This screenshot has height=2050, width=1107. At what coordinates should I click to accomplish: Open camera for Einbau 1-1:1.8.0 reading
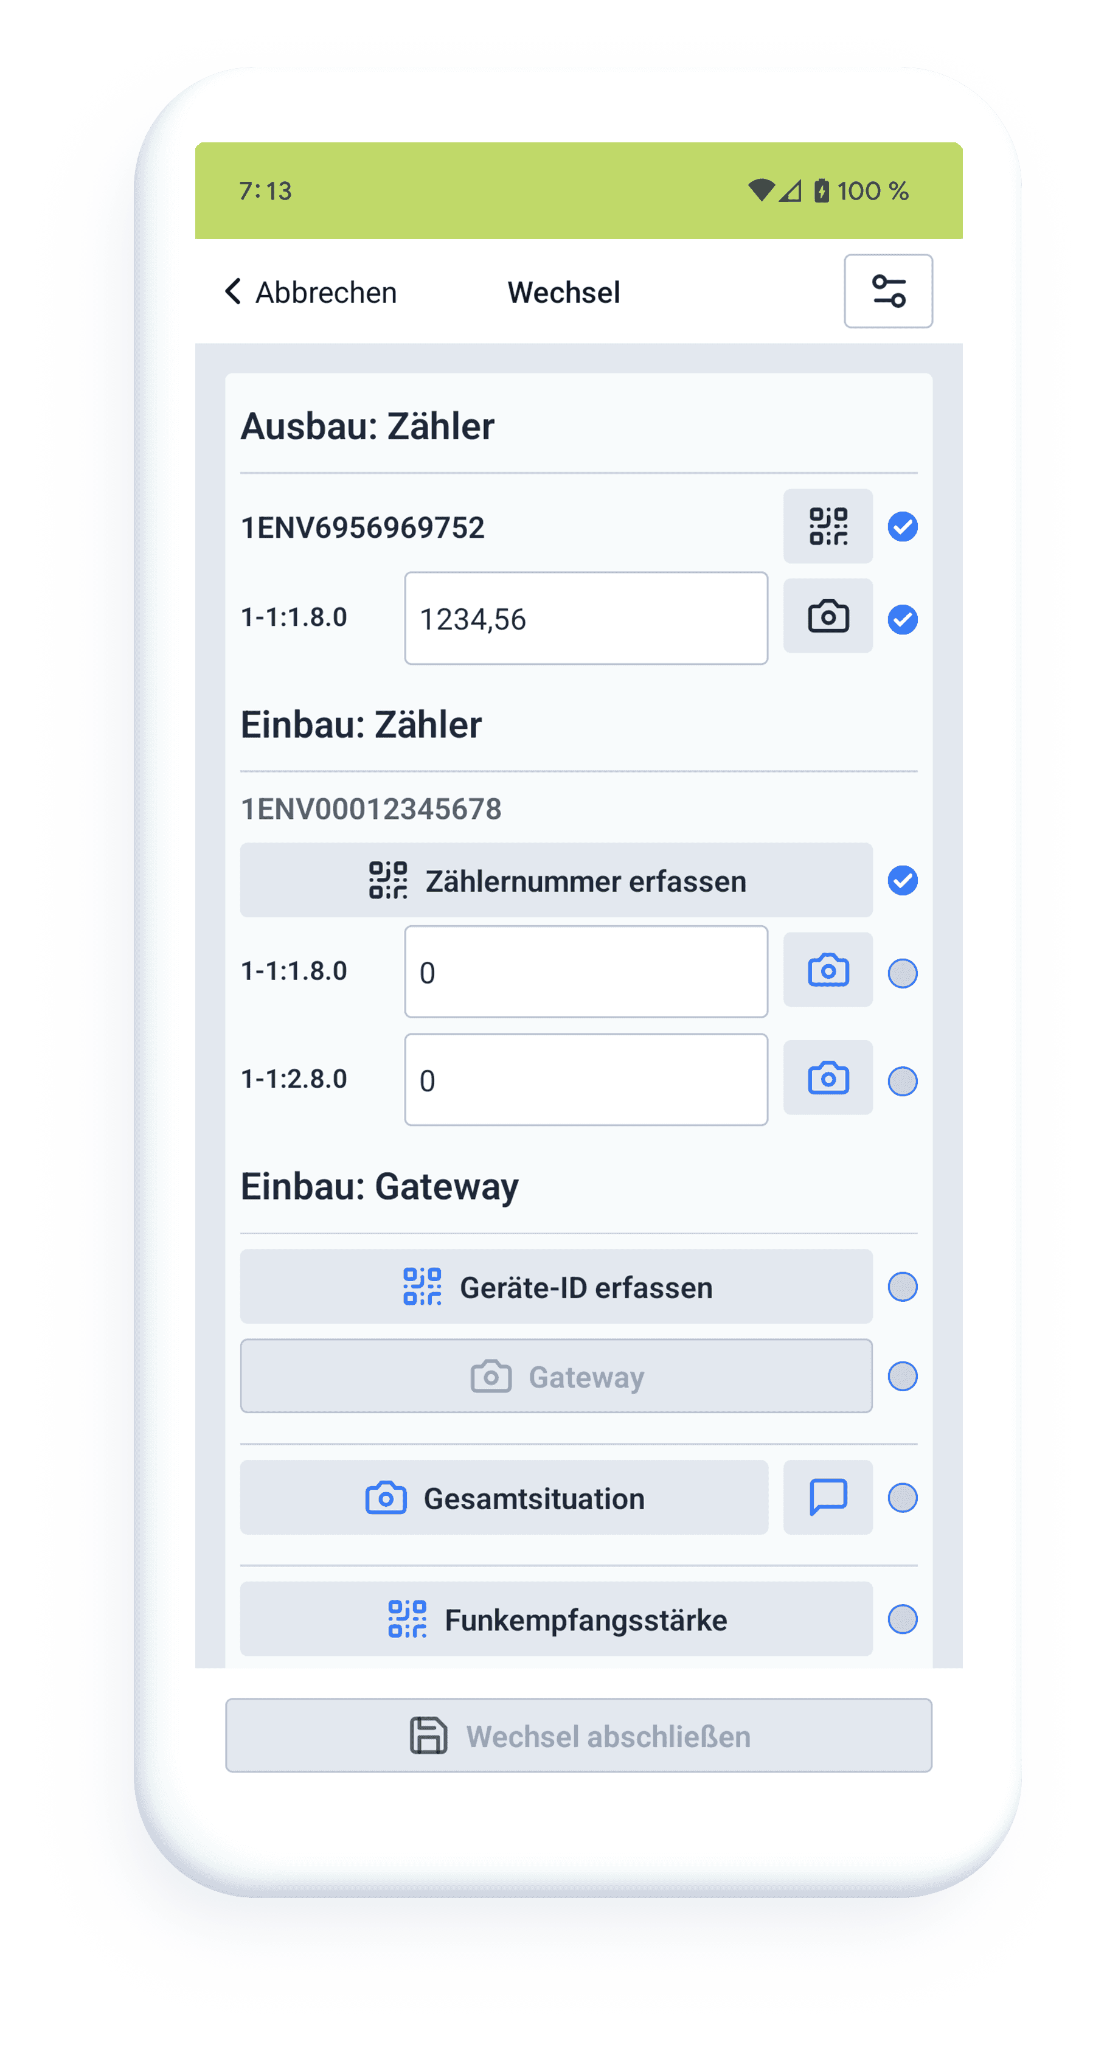click(828, 970)
